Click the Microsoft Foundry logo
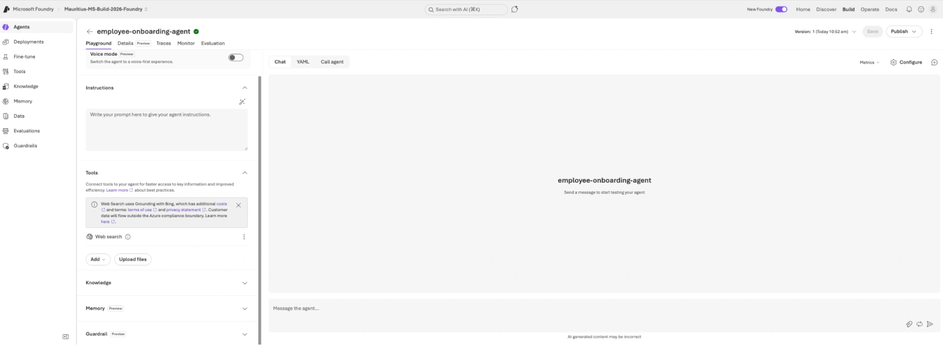Screen dimensions: 943x345 click(x=7, y=9)
